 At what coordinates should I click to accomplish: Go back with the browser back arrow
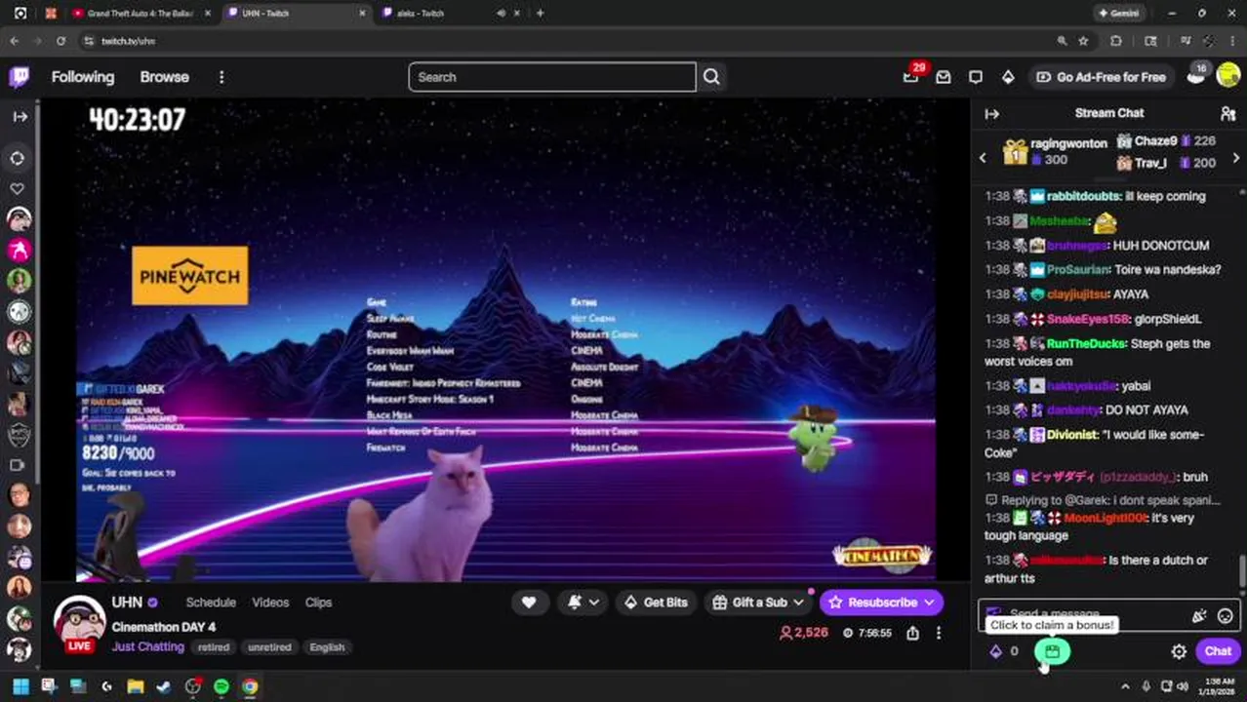pos(14,41)
